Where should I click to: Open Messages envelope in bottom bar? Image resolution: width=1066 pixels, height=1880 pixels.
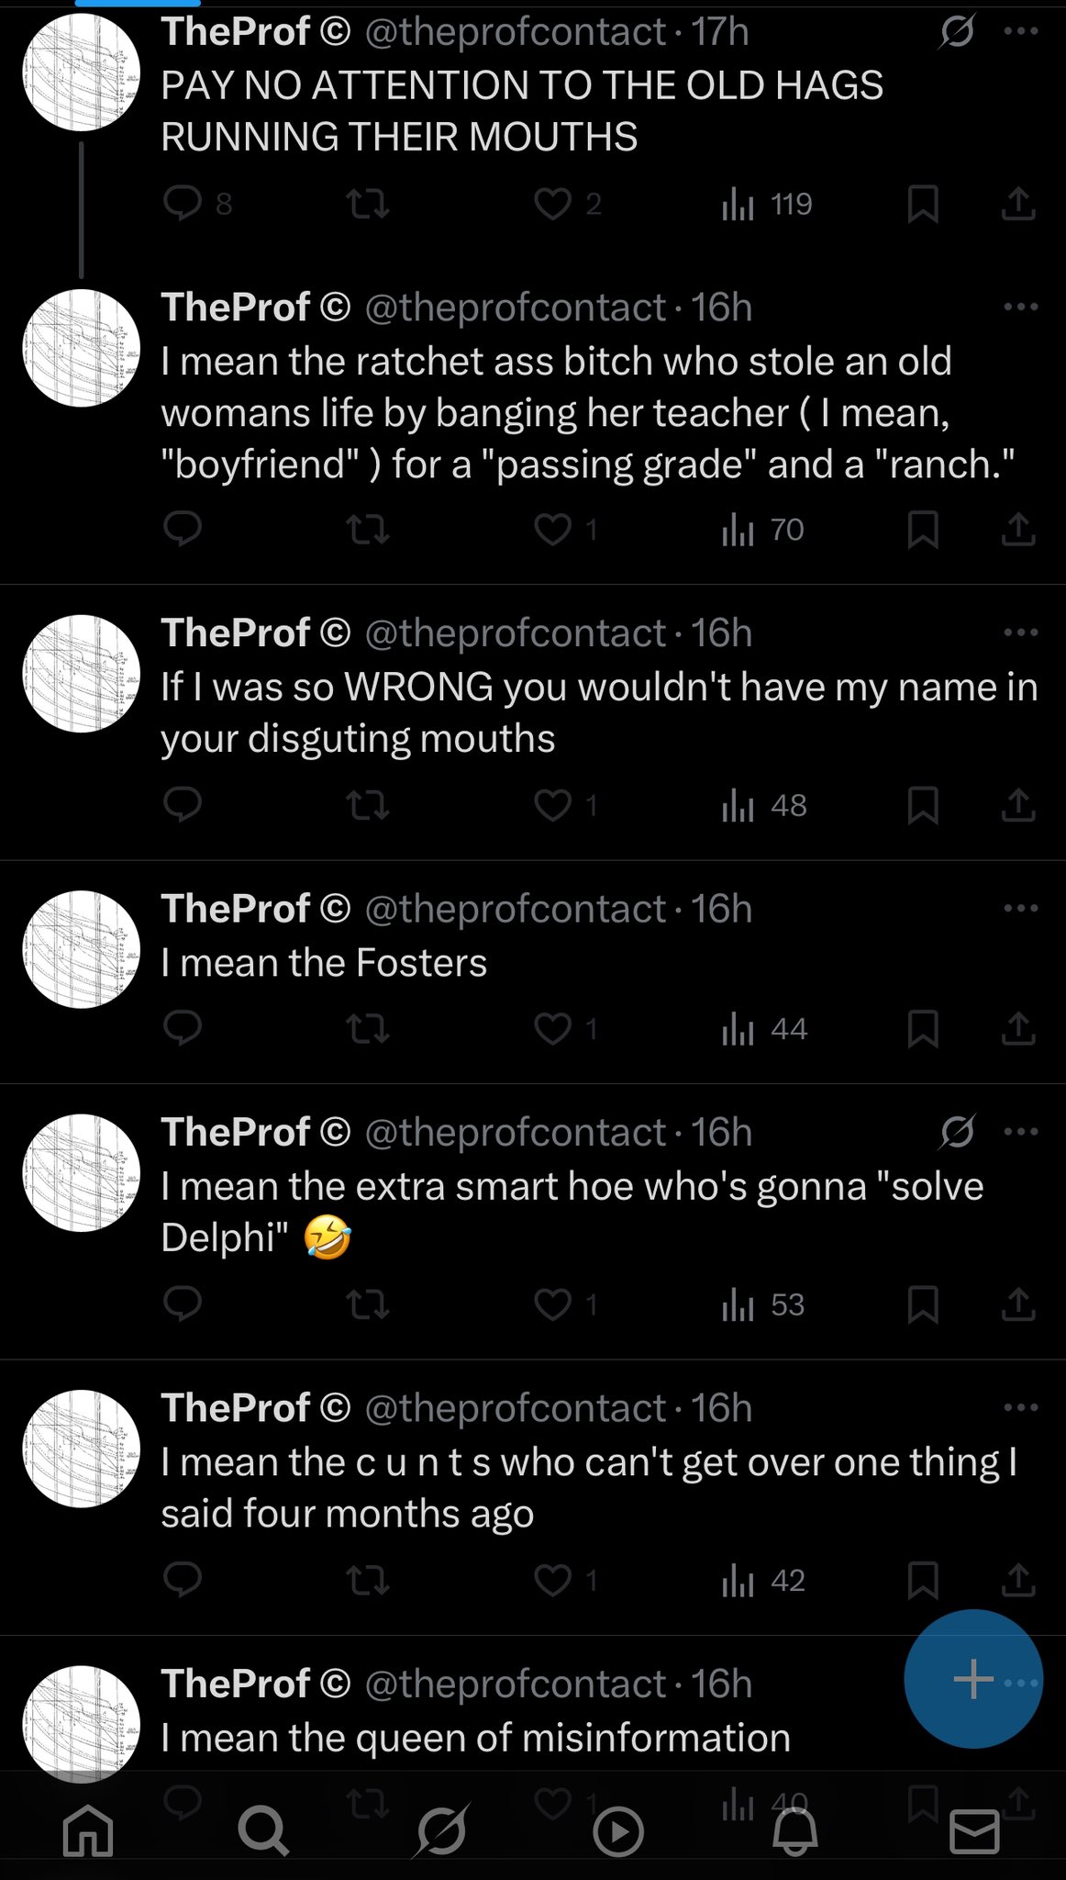tap(973, 1832)
